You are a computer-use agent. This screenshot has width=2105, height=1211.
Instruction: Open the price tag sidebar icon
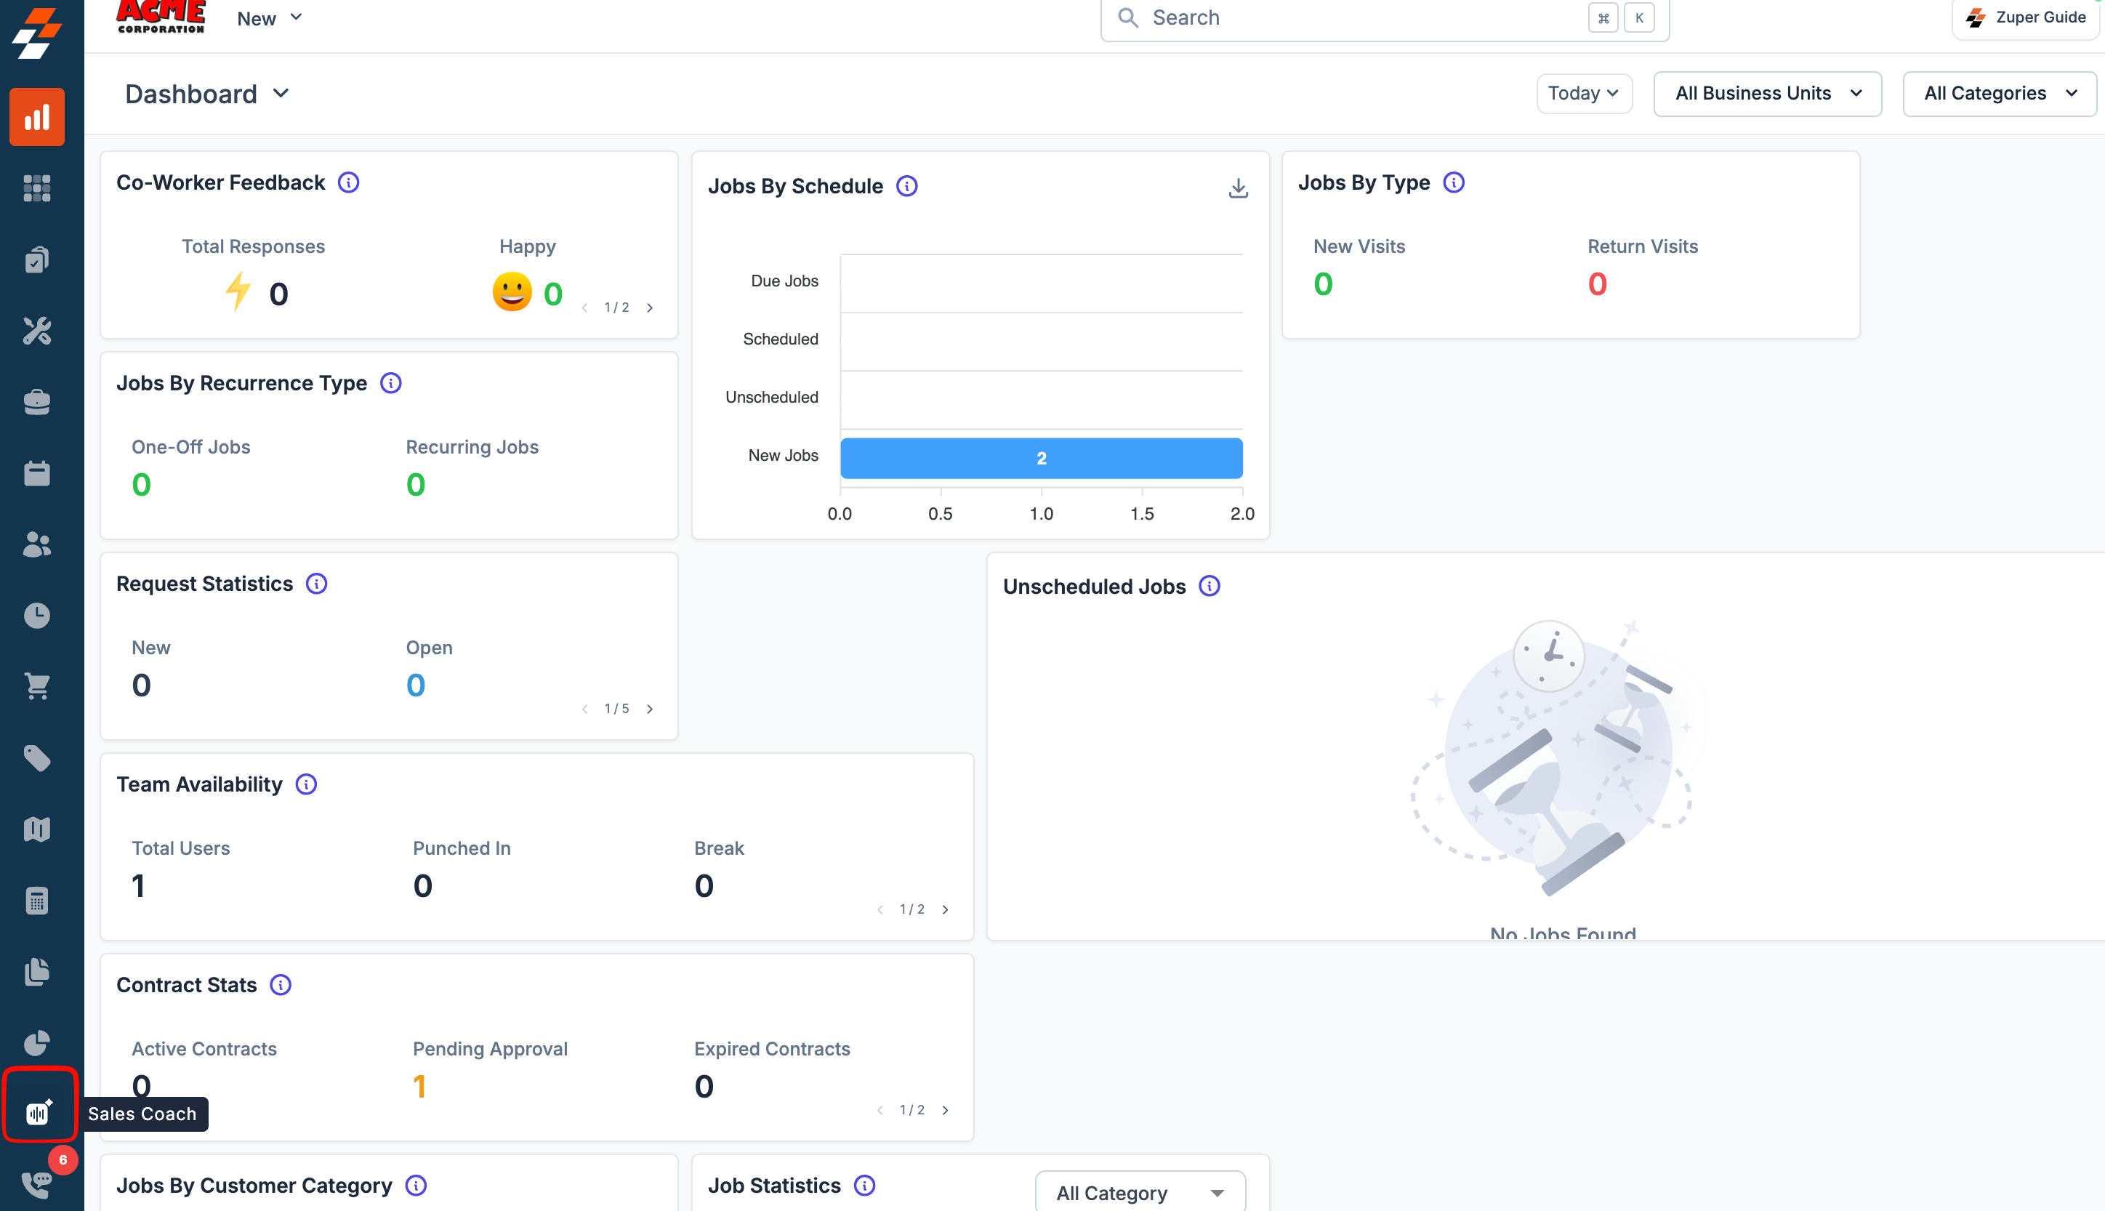tap(36, 757)
